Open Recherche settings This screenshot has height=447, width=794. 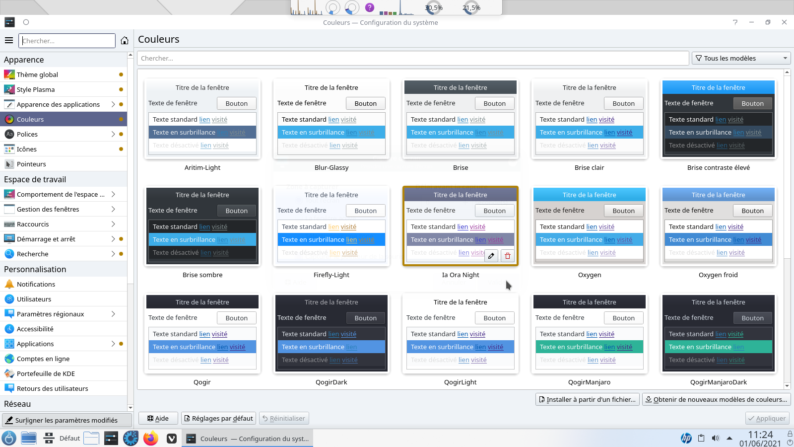point(64,254)
